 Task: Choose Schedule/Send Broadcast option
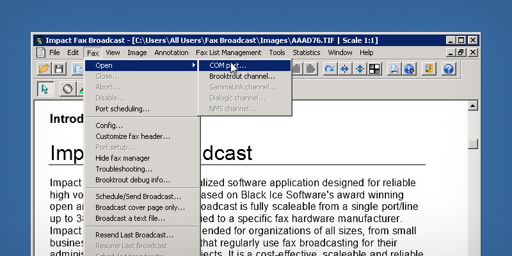coord(138,196)
